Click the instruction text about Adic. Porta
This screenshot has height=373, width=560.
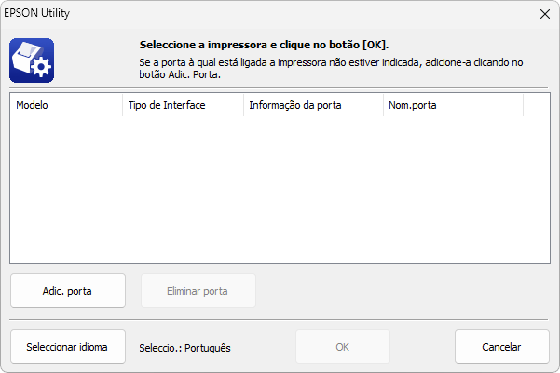[331, 69]
